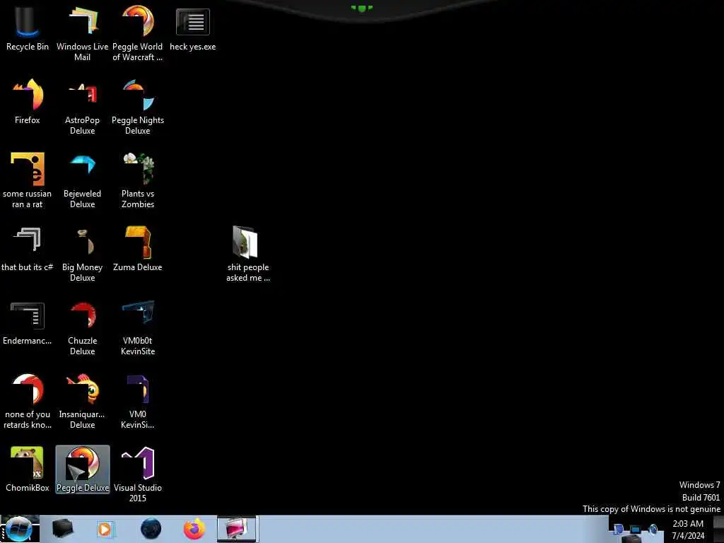Click the network tray icon

point(636,529)
